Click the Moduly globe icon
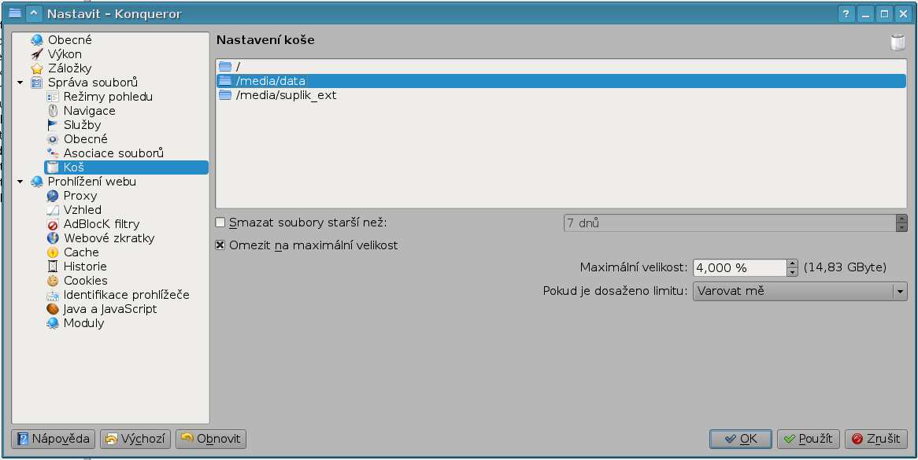Image resolution: width=918 pixels, height=460 pixels. (53, 323)
